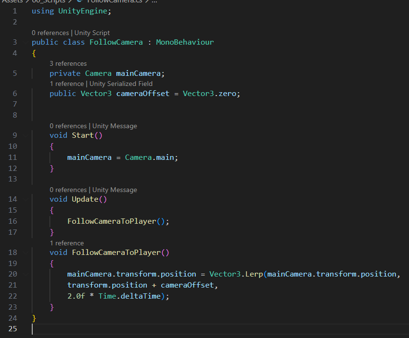Collapse the multi-line Lerp statement on line 20
The width and height of the screenshot is (409, 338).
click(26, 274)
